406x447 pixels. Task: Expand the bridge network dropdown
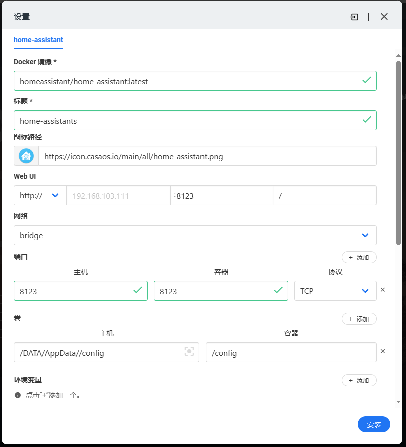(195, 235)
